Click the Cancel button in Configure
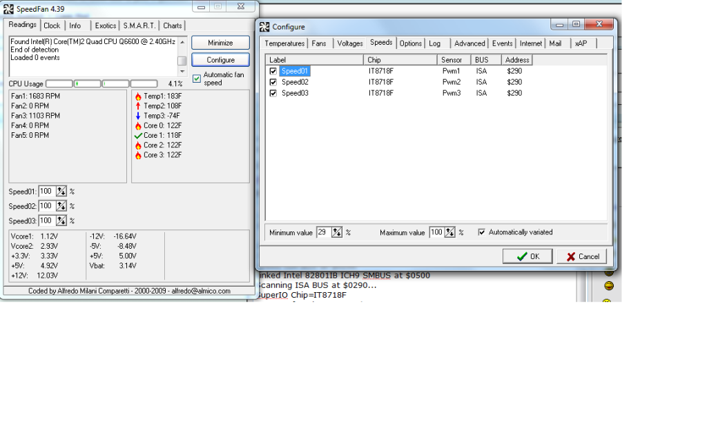This screenshot has height=441, width=707. 581,256
